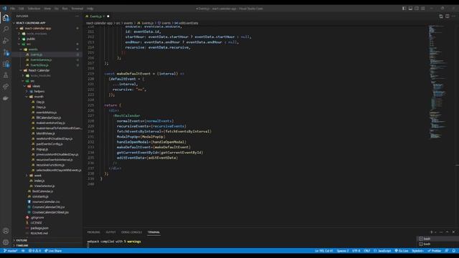The height and width of the screenshot is (258, 459).
Task: Collapse the events folder
Action: 33,49
